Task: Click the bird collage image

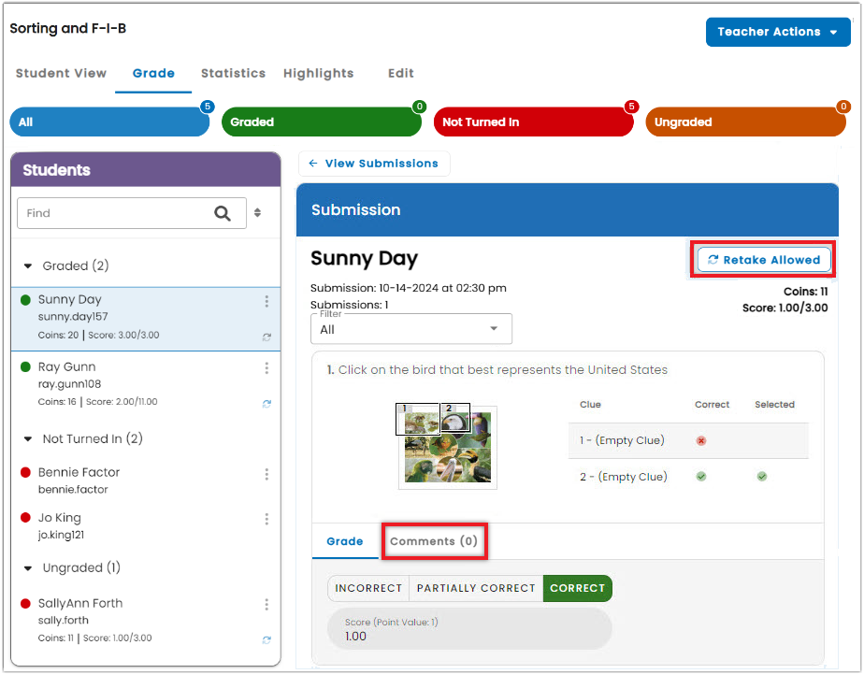Action: (447, 447)
